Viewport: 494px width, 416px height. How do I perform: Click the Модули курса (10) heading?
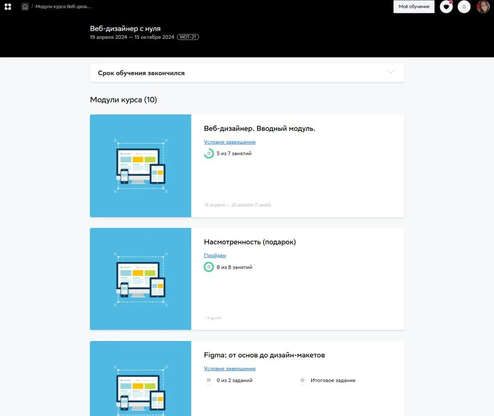click(124, 100)
